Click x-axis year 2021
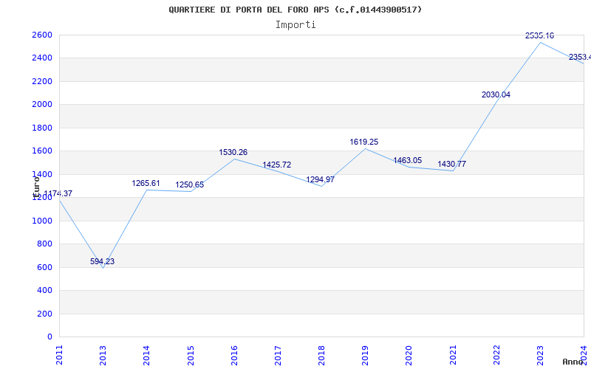Viewport: 591px width, 369px height. (453, 356)
